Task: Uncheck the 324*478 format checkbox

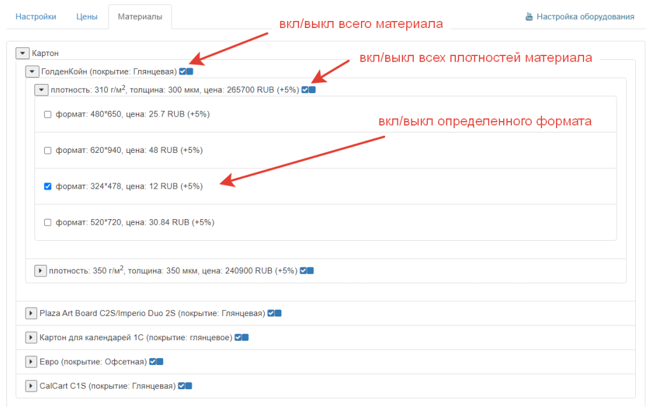Action: [47, 187]
